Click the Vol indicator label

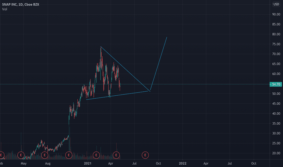click(5, 9)
